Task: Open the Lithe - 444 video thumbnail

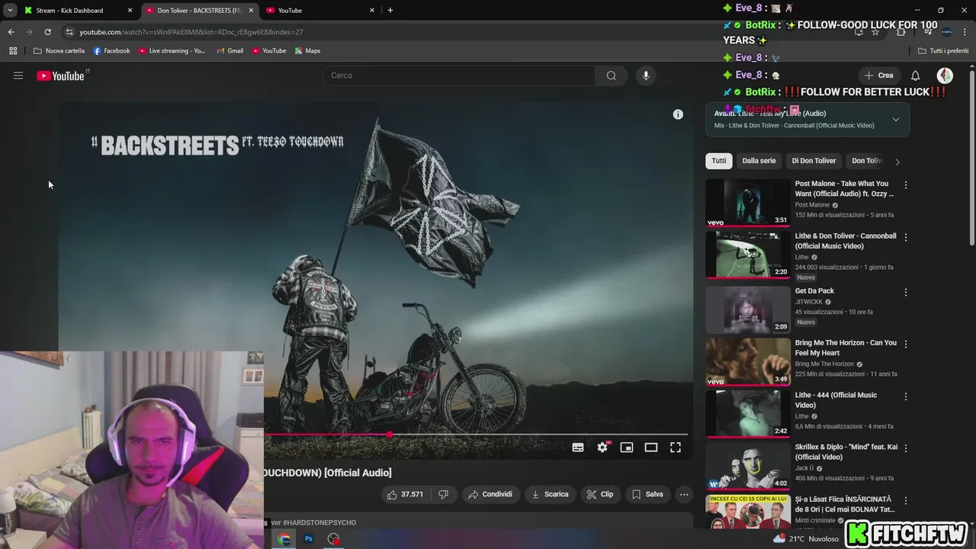Action: [748, 414]
